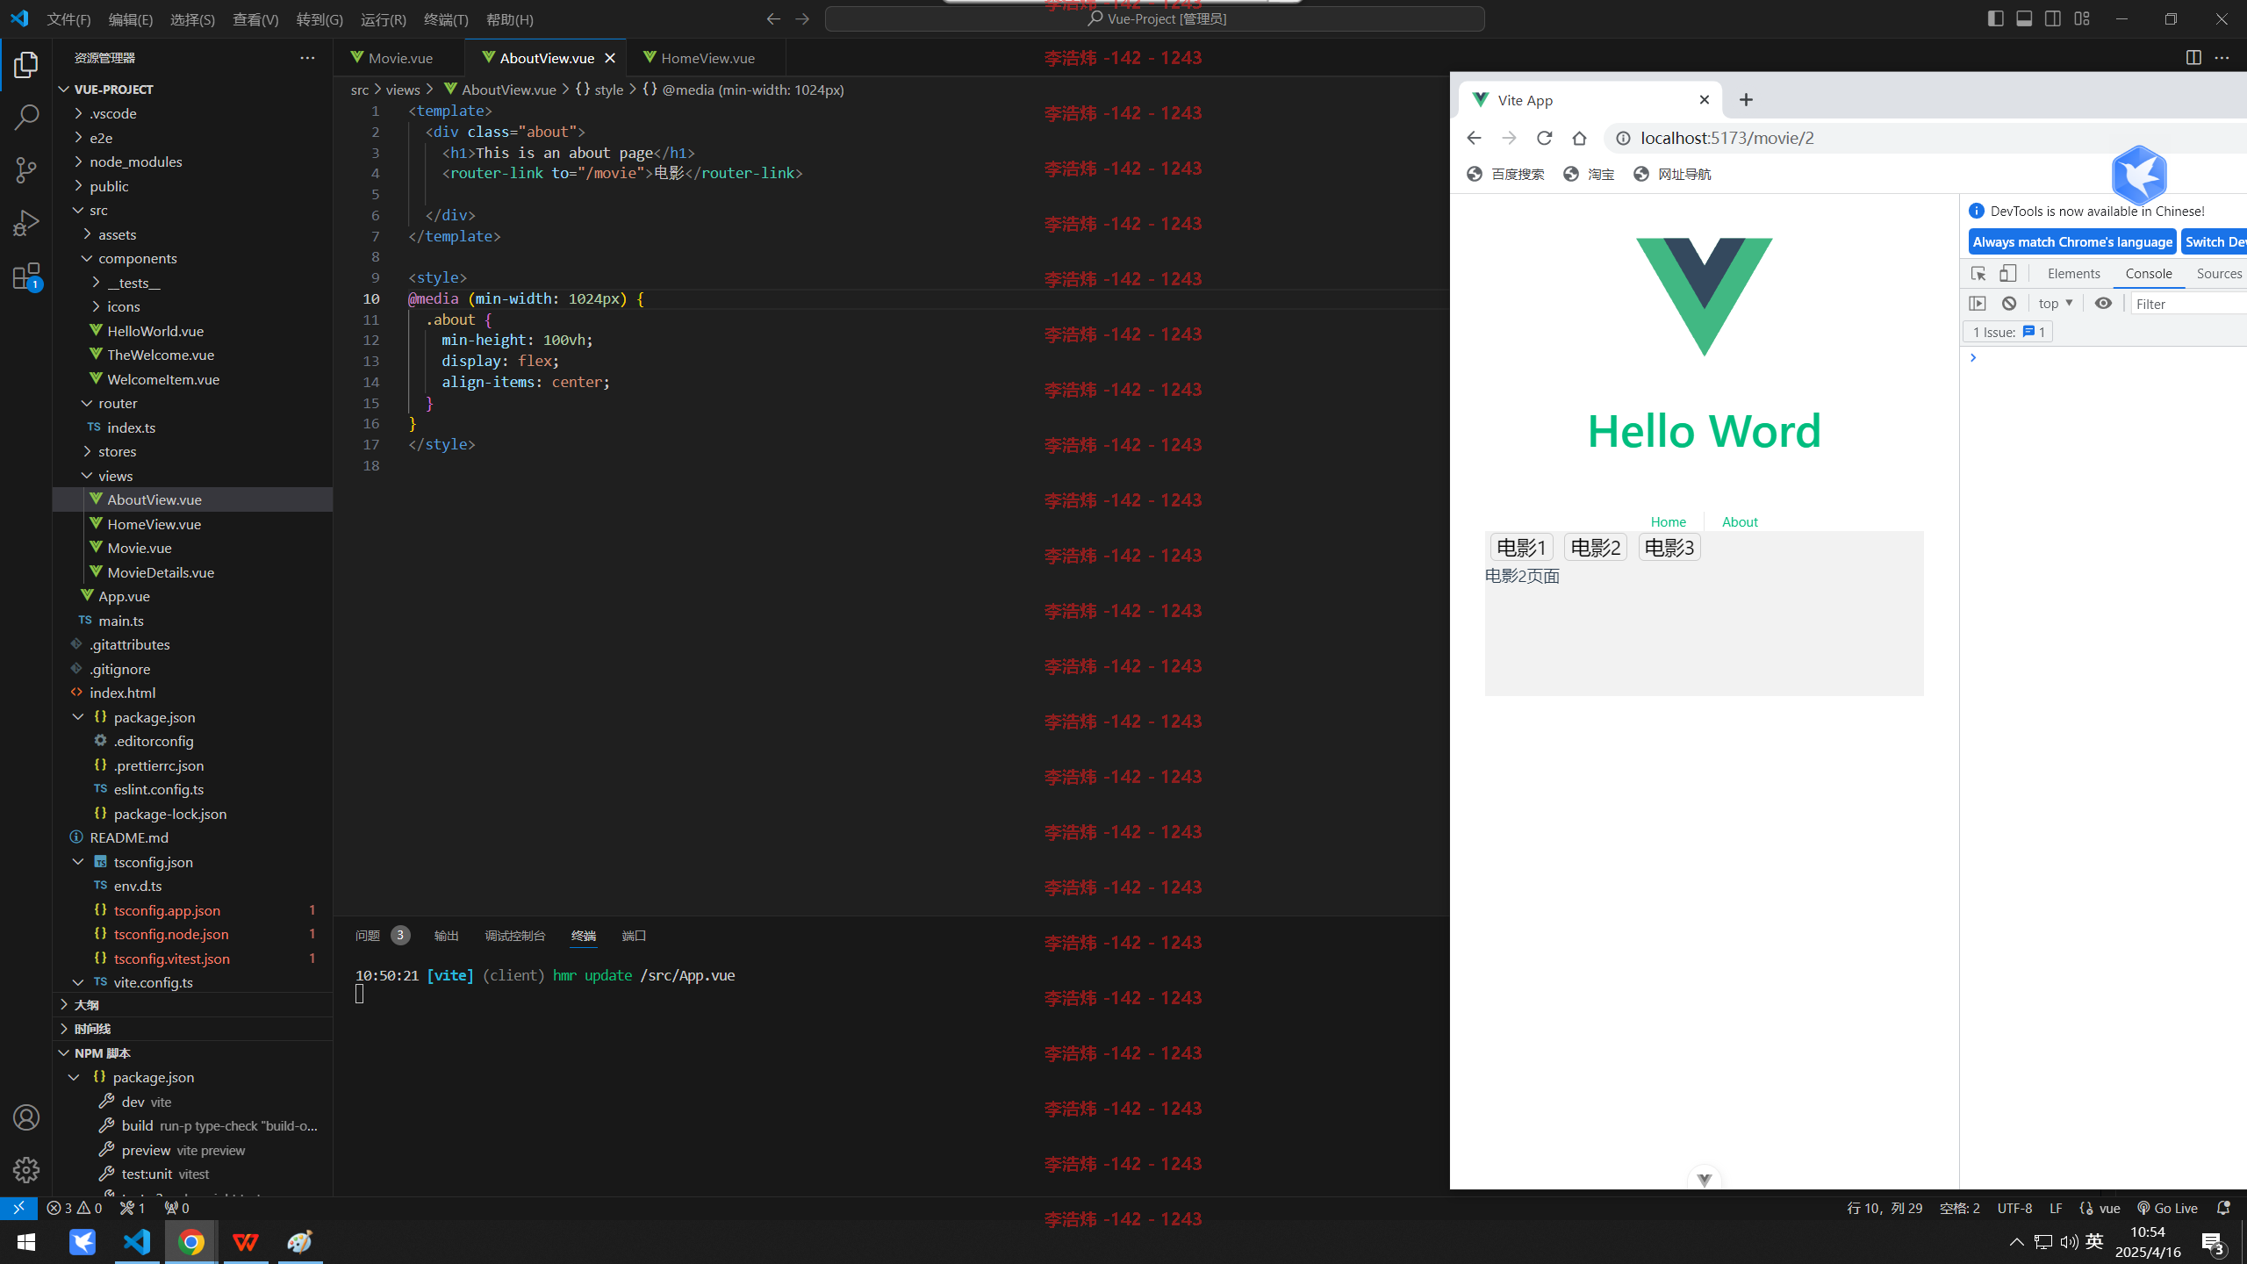The height and width of the screenshot is (1264, 2247).
Task: Switch to the 问题 problems panel tab
Action: [381, 936]
